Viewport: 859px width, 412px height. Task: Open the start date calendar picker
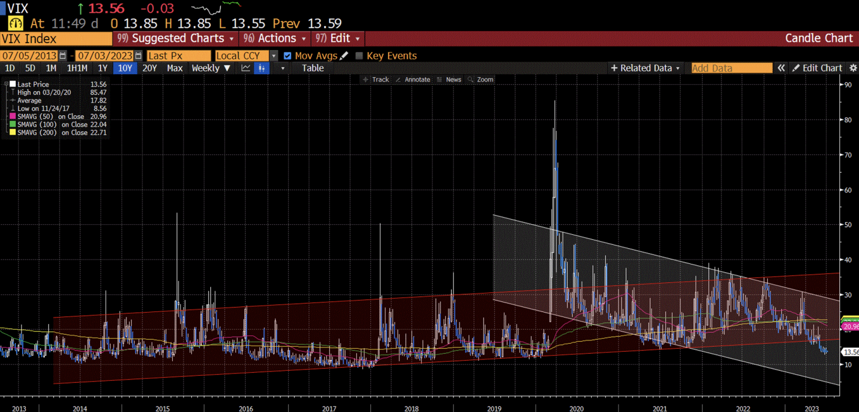(x=63, y=56)
